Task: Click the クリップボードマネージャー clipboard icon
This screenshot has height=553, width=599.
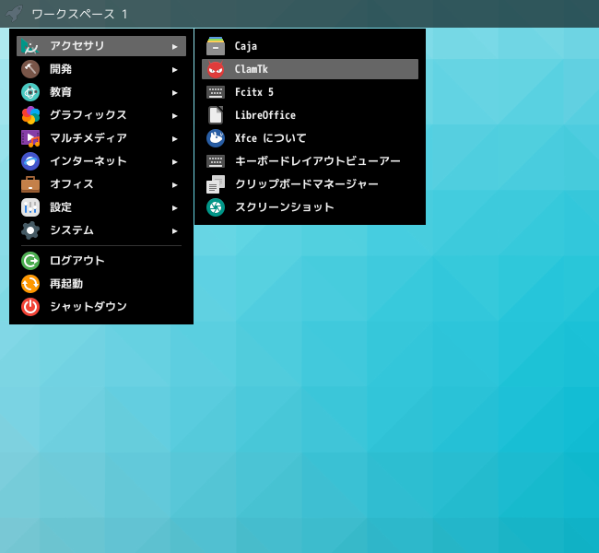Action: tap(216, 184)
